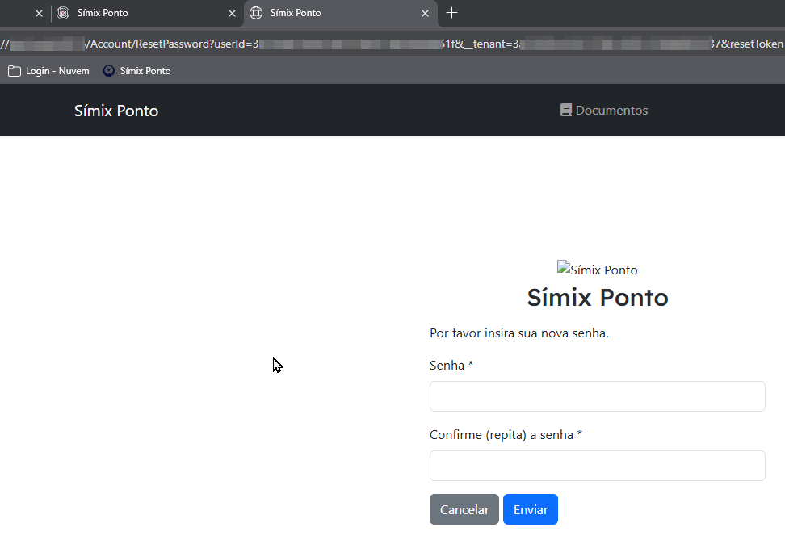
Task: Open the Login - Nuvem bookmark folder
Action: 48,71
